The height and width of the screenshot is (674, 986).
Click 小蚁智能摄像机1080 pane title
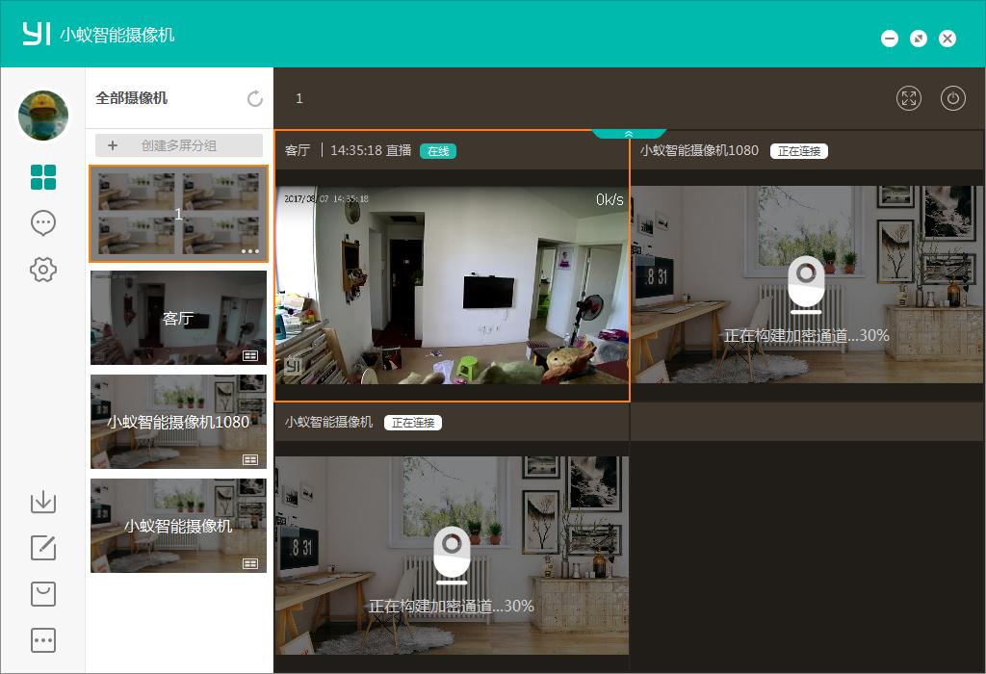point(699,150)
